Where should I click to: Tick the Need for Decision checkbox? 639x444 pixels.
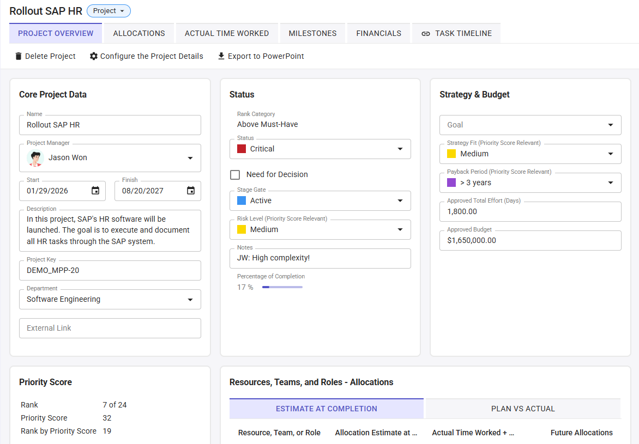(235, 175)
